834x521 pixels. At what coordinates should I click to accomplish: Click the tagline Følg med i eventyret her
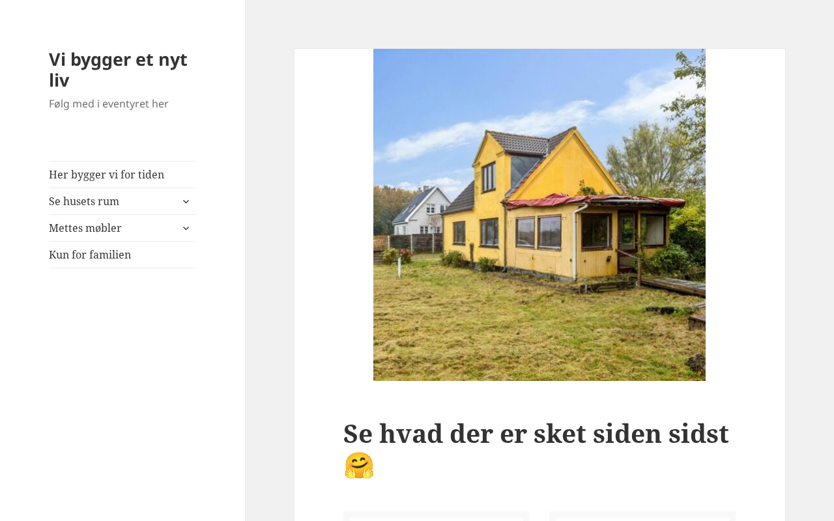(109, 104)
